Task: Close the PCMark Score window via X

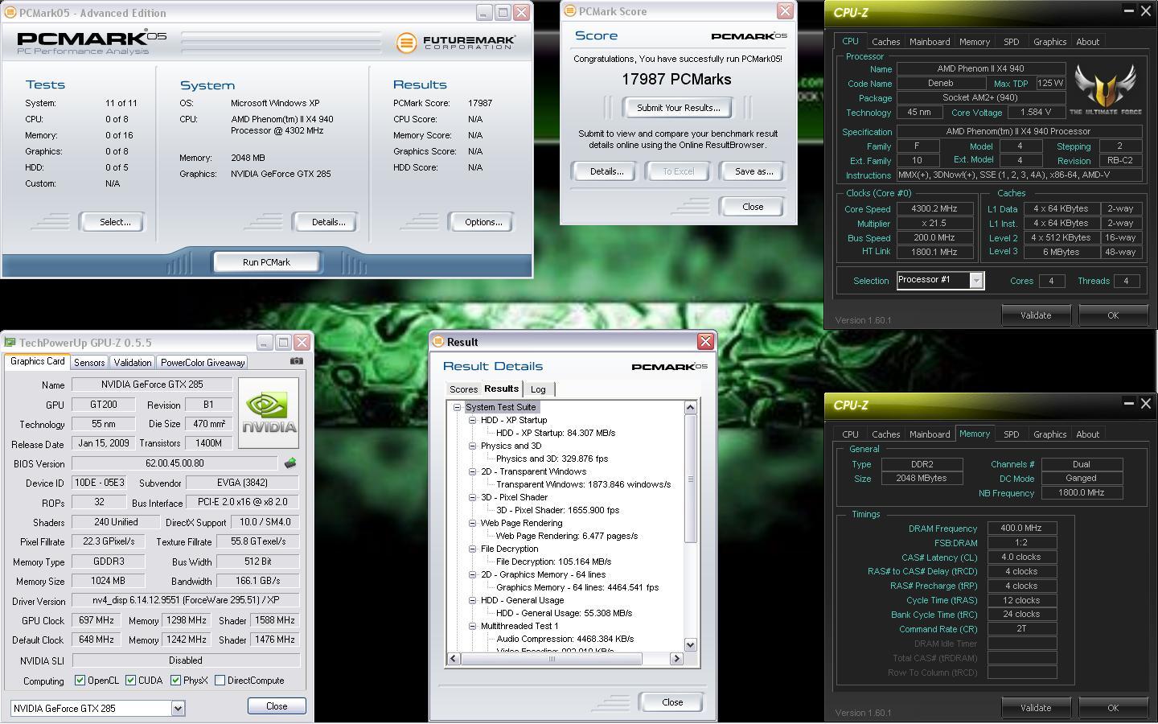Action: click(785, 11)
